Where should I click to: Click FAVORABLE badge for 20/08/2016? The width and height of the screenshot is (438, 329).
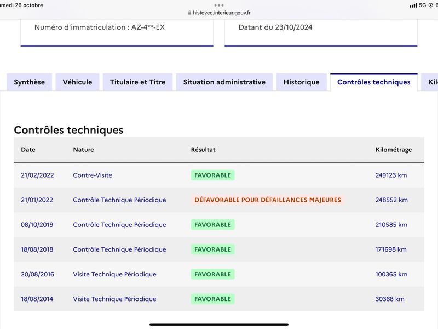[x=213, y=274]
